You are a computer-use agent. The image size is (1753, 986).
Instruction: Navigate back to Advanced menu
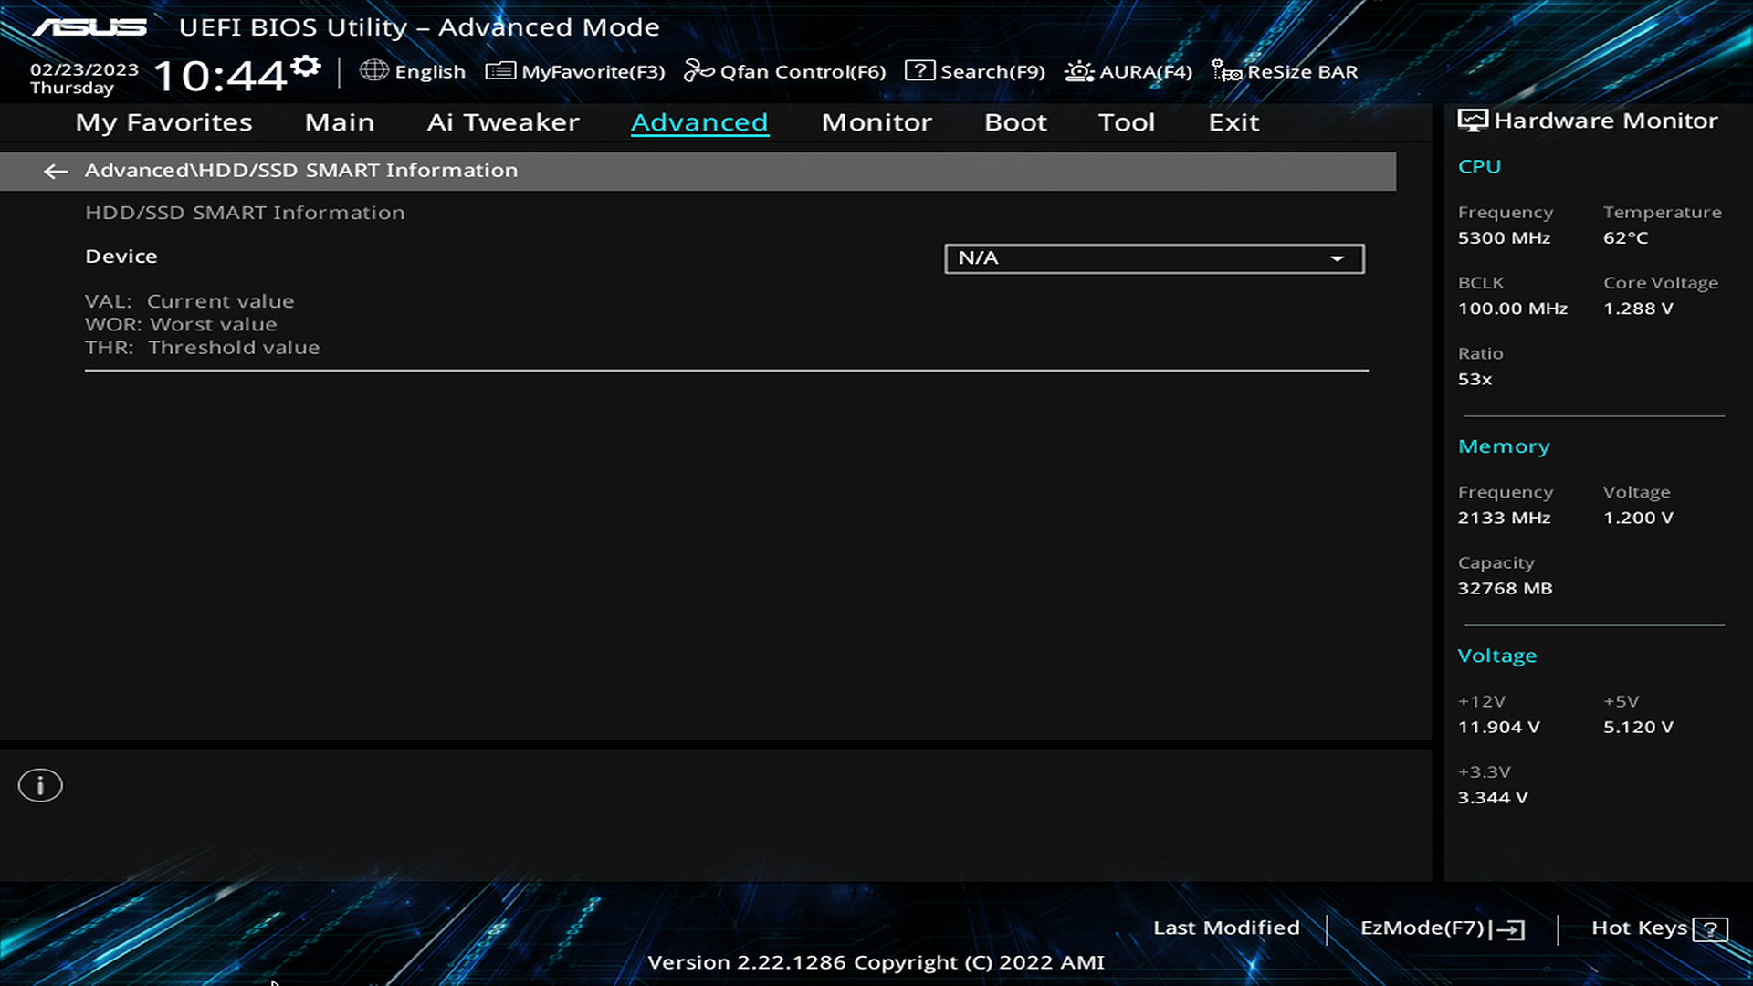[x=57, y=170]
